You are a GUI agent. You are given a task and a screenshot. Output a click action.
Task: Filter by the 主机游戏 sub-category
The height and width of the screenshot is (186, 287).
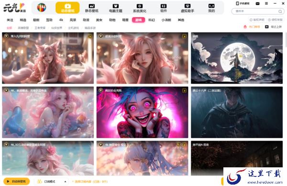click(x=73, y=28)
